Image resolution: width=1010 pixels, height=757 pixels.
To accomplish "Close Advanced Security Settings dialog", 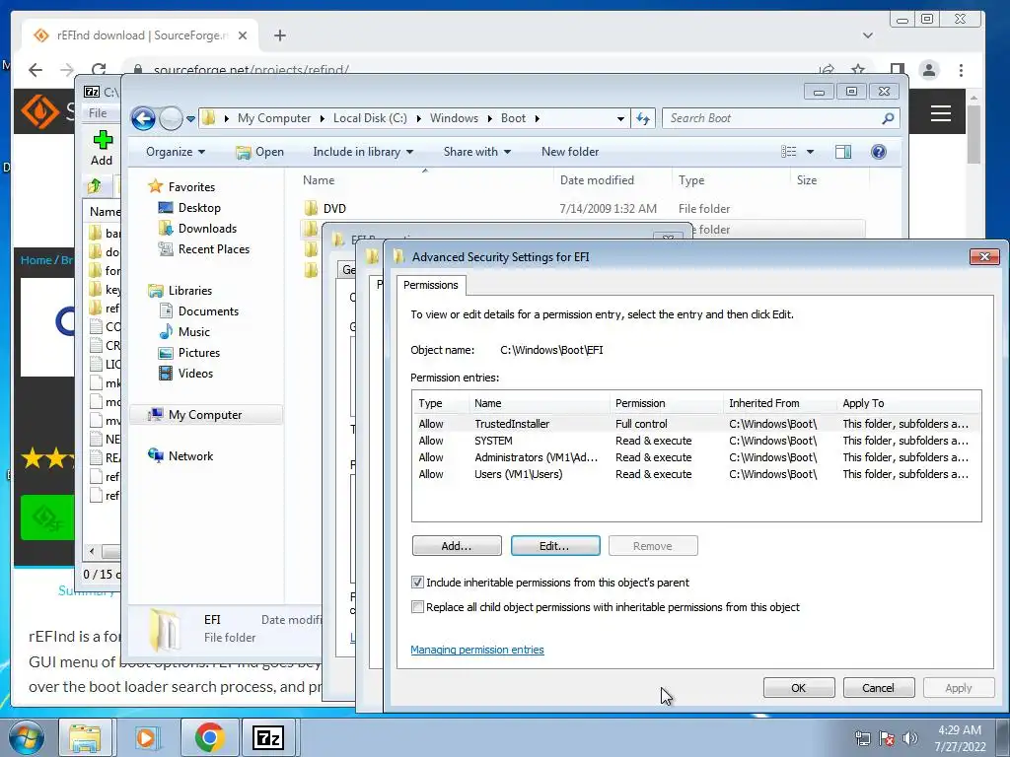I will click(984, 257).
